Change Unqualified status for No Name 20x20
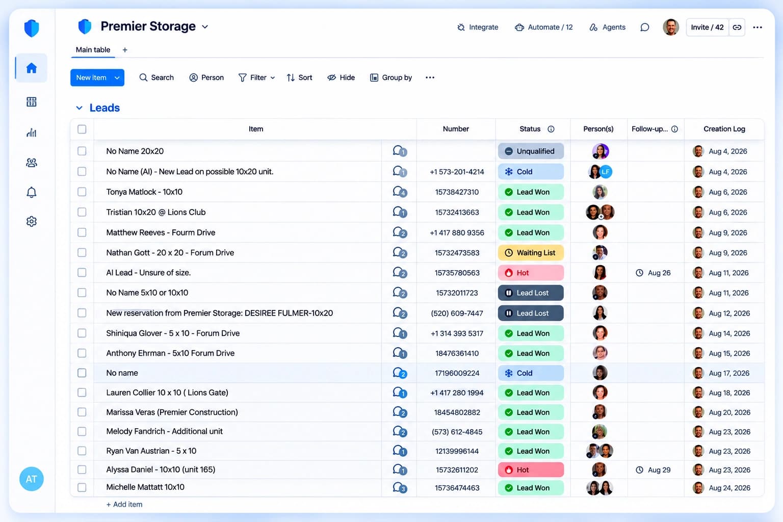 [531, 151]
